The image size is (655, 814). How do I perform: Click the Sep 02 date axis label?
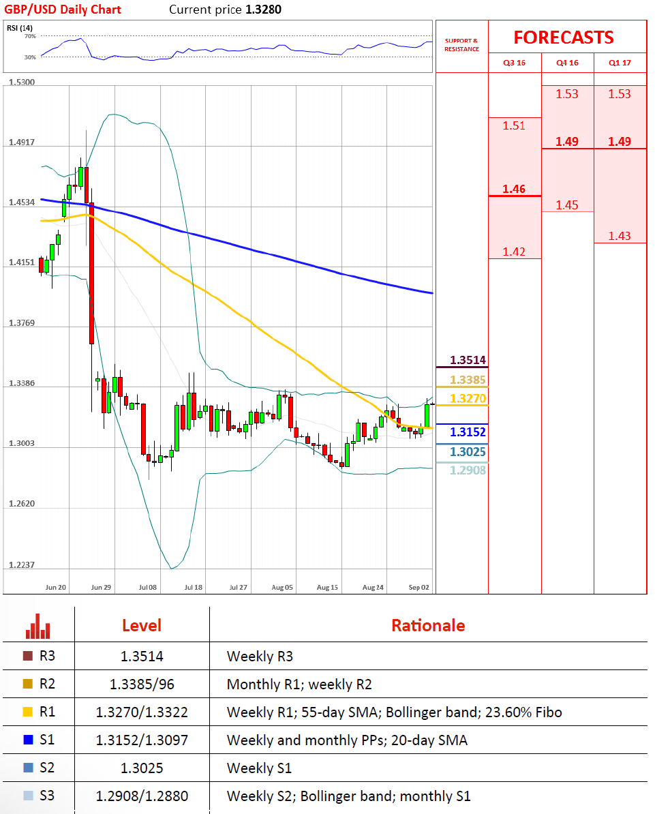(x=419, y=587)
